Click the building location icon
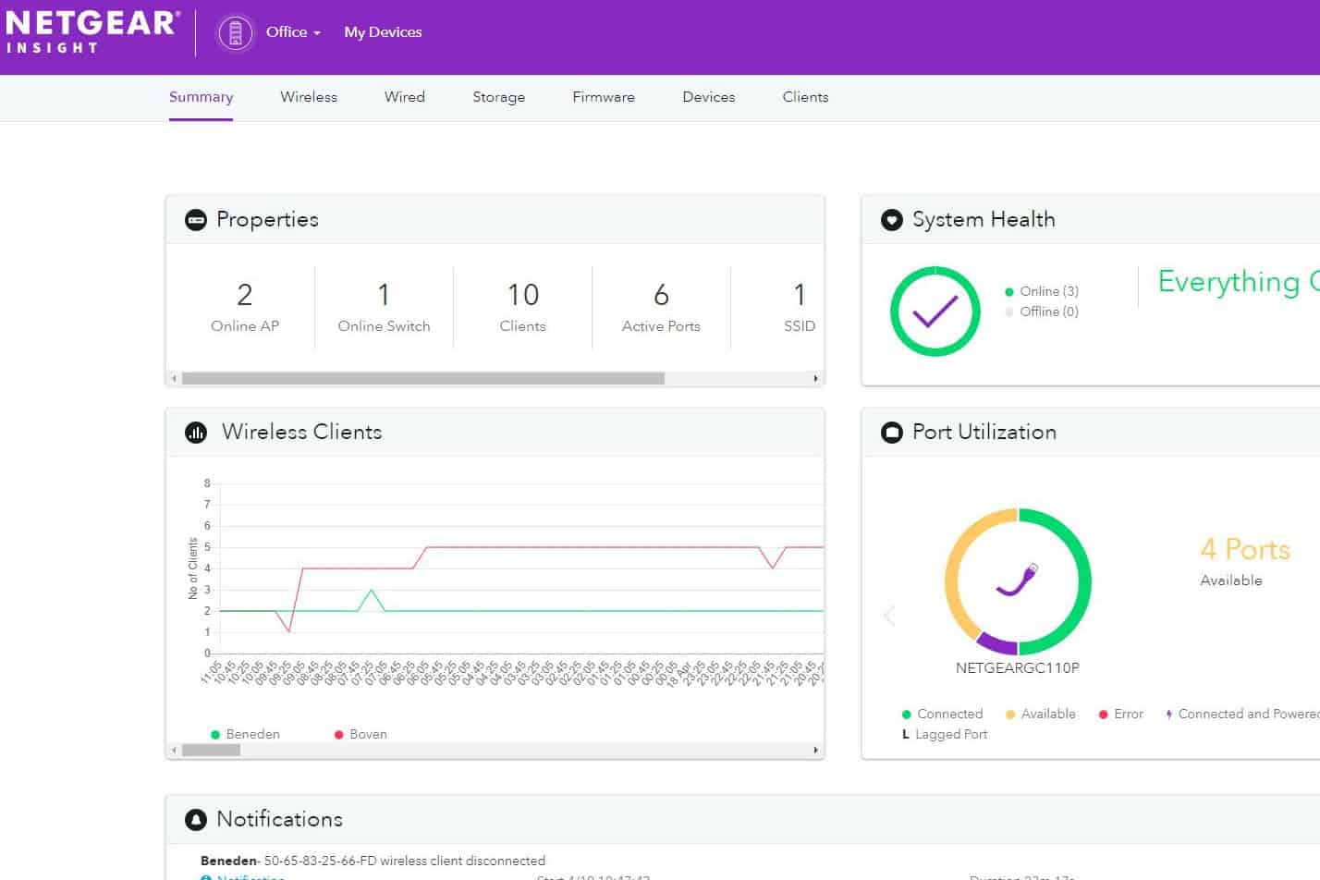Screen dimensions: 1320x880 (x=235, y=33)
